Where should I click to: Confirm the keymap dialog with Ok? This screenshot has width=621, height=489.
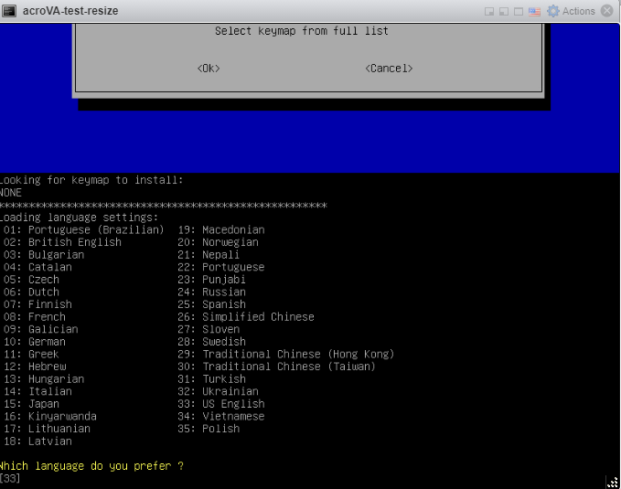pos(209,69)
